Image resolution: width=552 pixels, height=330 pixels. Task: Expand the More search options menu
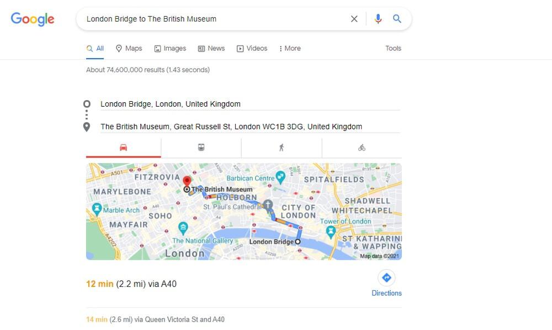(290, 48)
